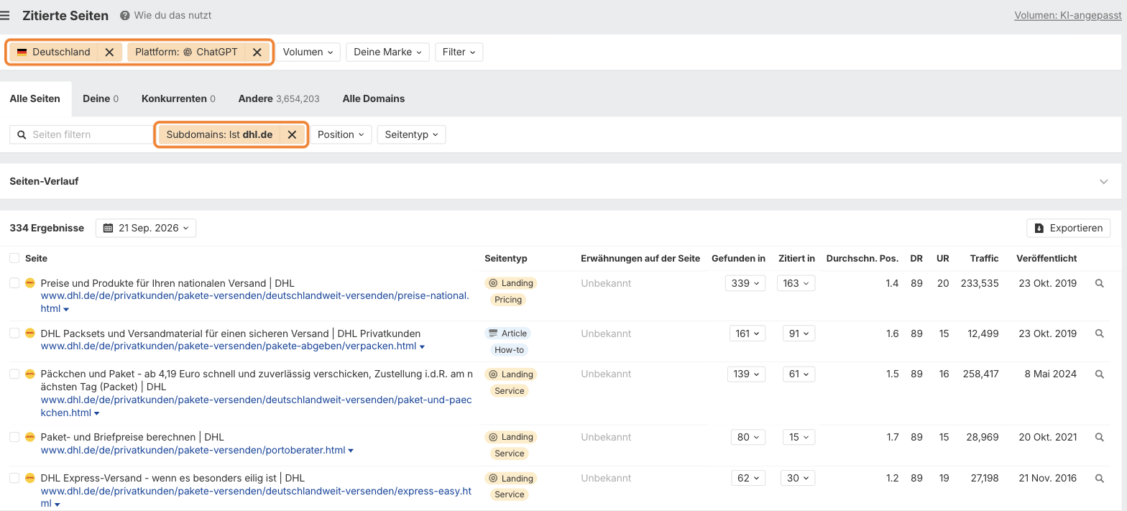Open the Wie du das nutzt help link

[172, 15]
